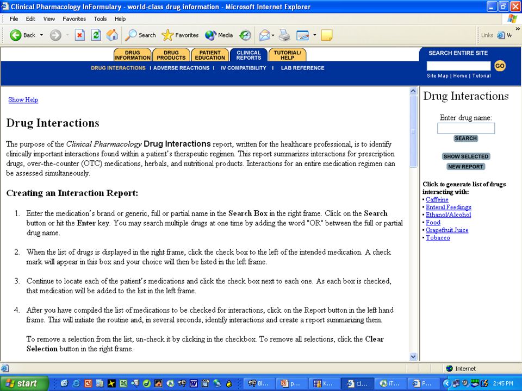Click the Tutorial link in site search
This screenshot has height=391, width=522.
pos(481,76)
